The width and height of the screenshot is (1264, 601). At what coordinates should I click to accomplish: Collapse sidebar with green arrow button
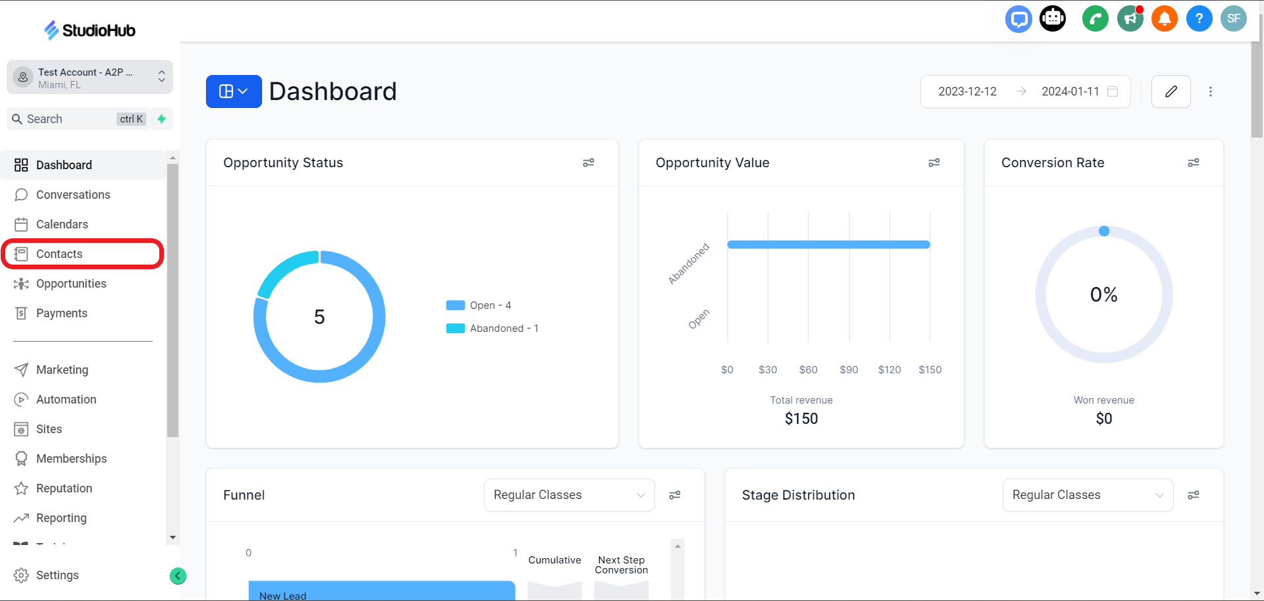pyautogui.click(x=178, y=576)
